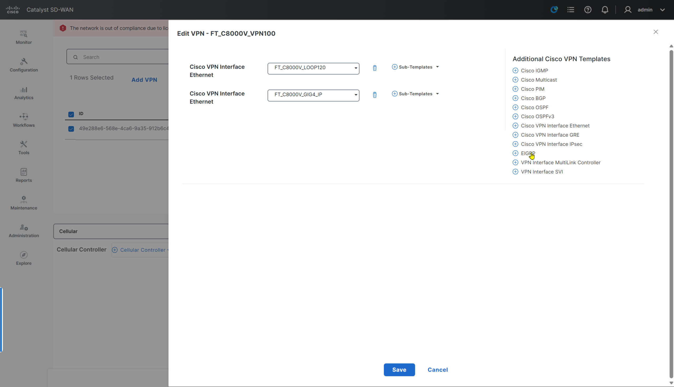Open the Maintenance sidebar section
674x387 pixels.
[x=24, y=203]
